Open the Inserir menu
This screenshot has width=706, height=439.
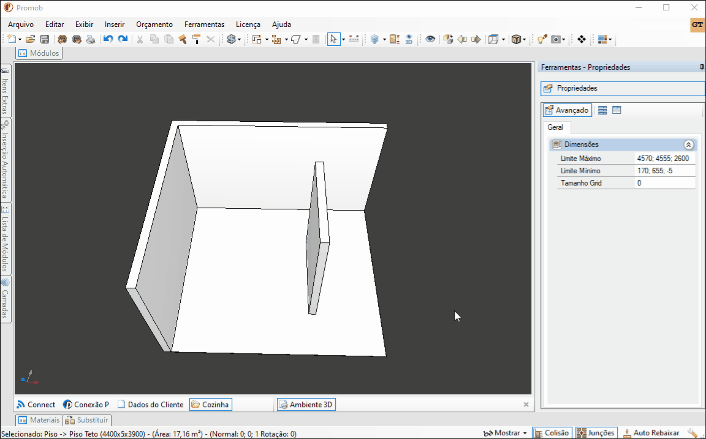[115, 24]
